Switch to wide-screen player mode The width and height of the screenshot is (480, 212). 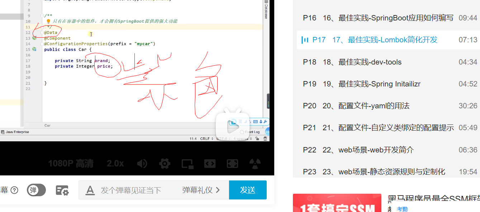point(210,164)
